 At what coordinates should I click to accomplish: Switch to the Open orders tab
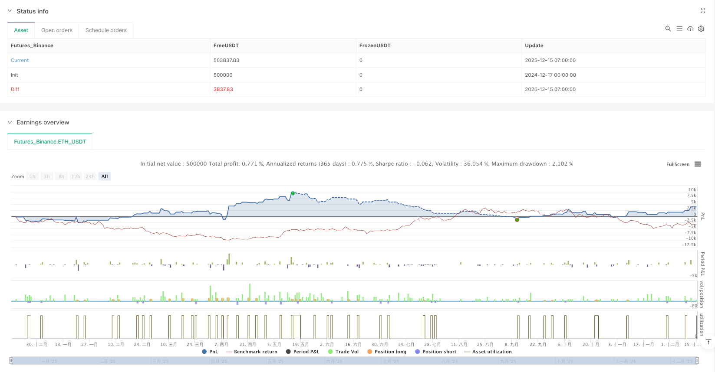pos(57,30)
